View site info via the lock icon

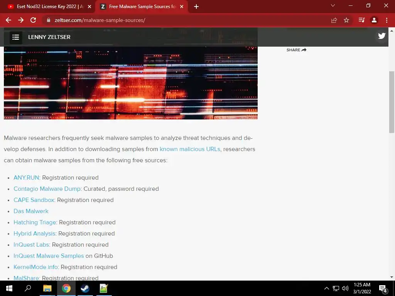point(49,20)
